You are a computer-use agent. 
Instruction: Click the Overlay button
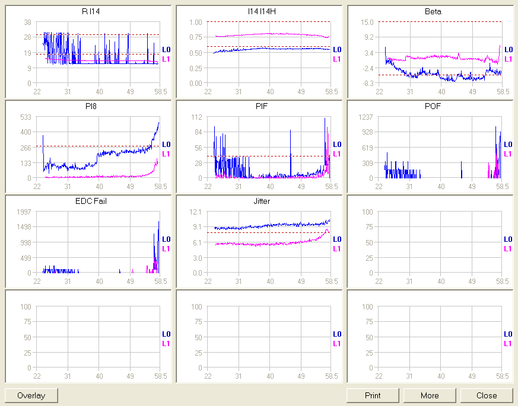[31, 395]
